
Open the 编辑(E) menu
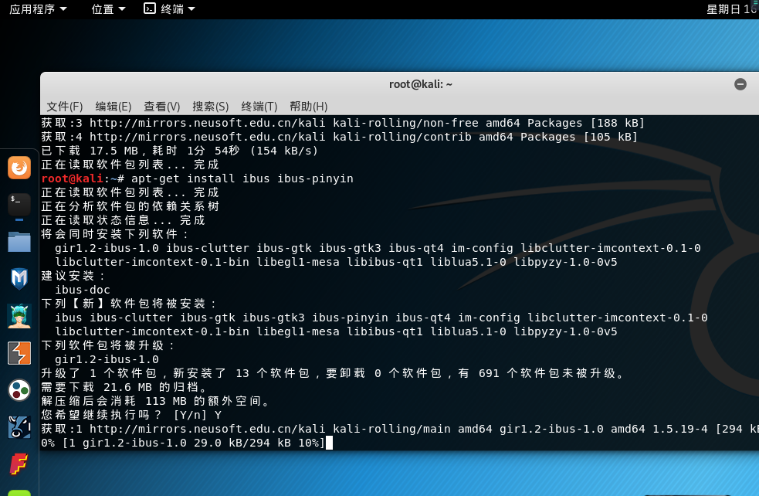click(x=114, y=107)
